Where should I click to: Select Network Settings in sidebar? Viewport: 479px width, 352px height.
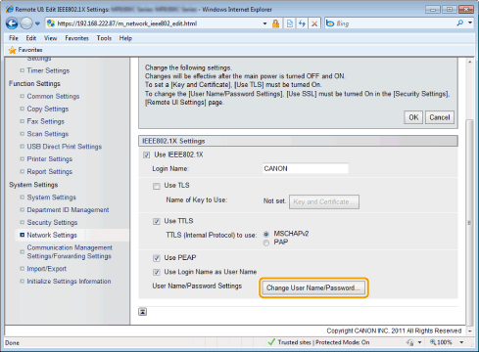click(52, 235)
